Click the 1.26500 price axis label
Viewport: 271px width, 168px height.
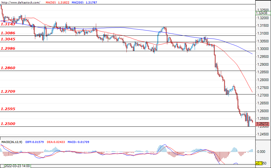pos(263,103)
